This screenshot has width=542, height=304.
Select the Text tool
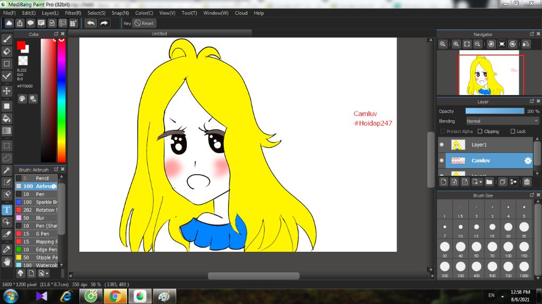tap(6, 210)
